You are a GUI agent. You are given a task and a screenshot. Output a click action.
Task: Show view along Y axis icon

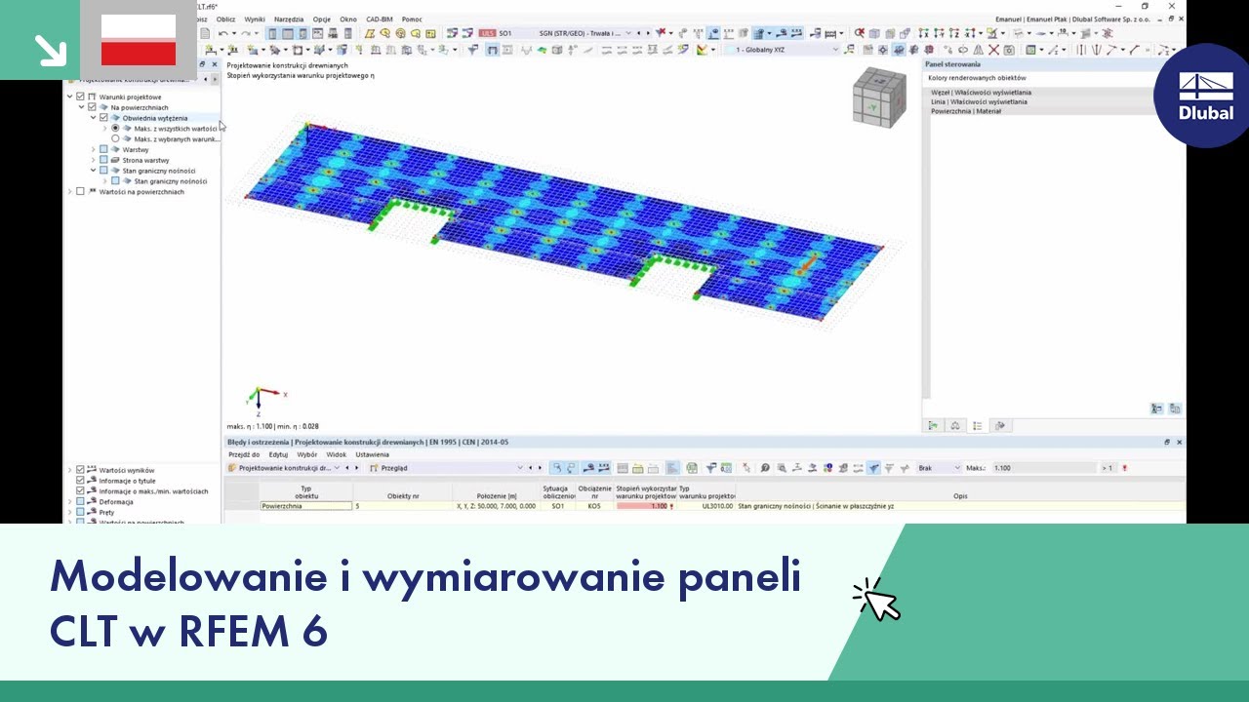click(x=939, y=33)
